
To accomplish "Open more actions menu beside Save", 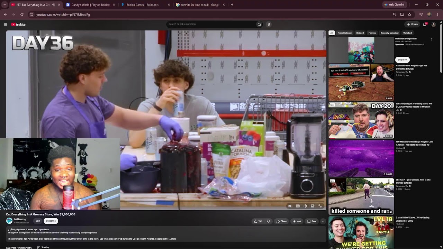I will (323, 221).
